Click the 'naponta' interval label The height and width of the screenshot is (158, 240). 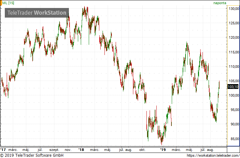219,3
